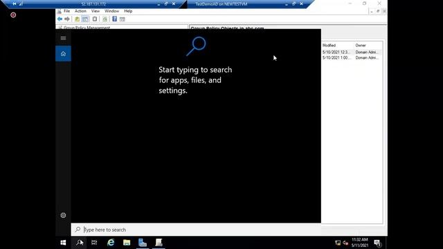Select the 5/10/2021 1:00... modified cell
This screenshot has height=249, width=443.
pos(336,57)
